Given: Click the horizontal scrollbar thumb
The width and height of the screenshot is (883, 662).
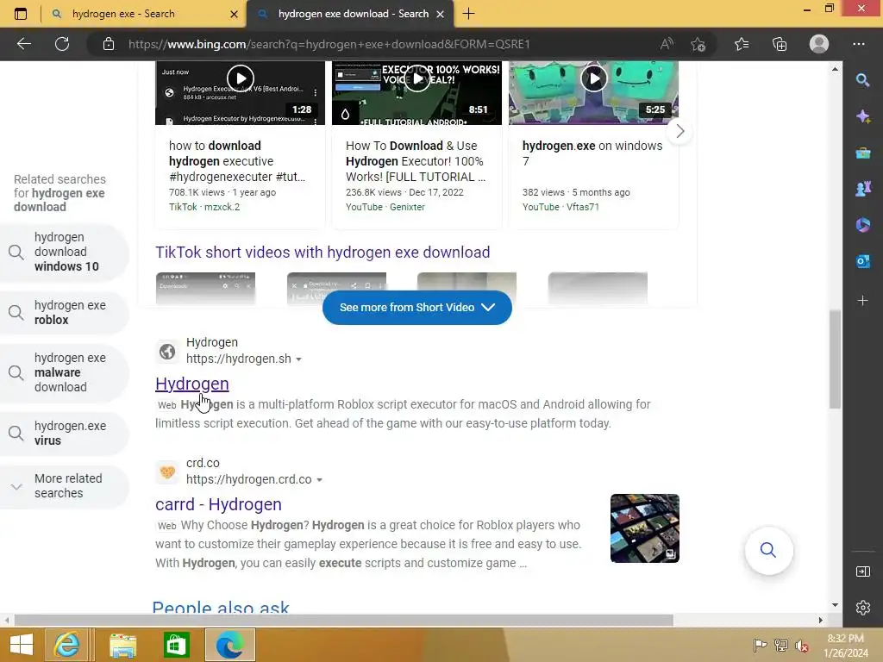Looking at the screenshot, I should pos(343,621).
